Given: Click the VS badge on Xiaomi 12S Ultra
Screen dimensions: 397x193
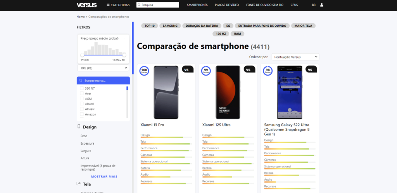Looking at the screenshot, I should 249,69.
